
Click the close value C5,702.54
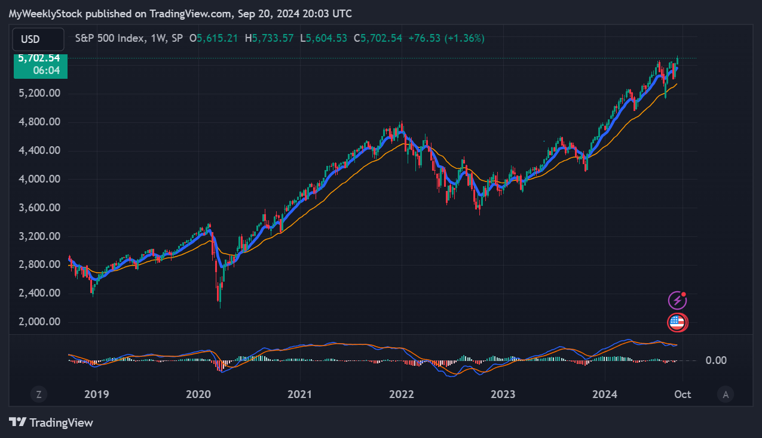coord(378,38)
